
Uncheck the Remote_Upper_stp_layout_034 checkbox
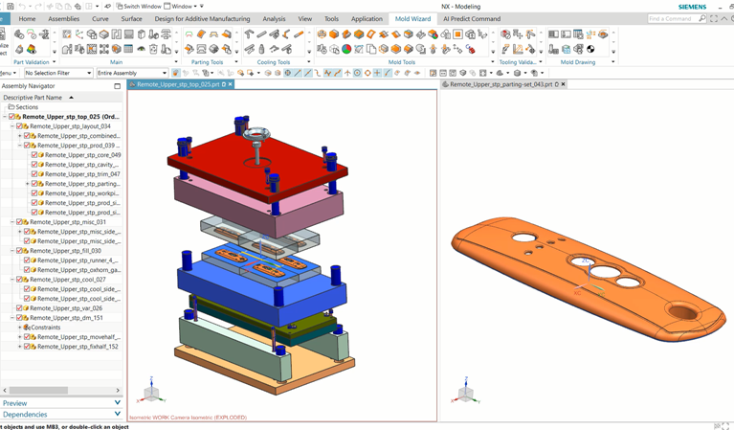point(20,126)
